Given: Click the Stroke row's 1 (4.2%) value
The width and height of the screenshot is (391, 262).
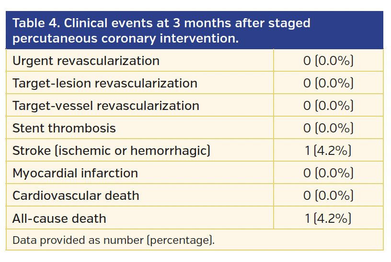Looking at the screenshot, I should pyautogui.click(x=328, y=151).
